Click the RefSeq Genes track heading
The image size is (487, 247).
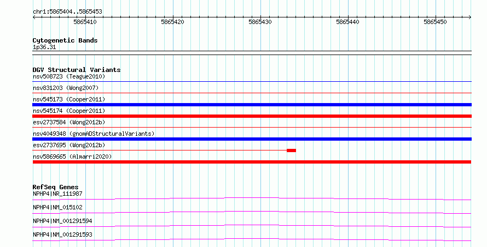pos(55,187)
